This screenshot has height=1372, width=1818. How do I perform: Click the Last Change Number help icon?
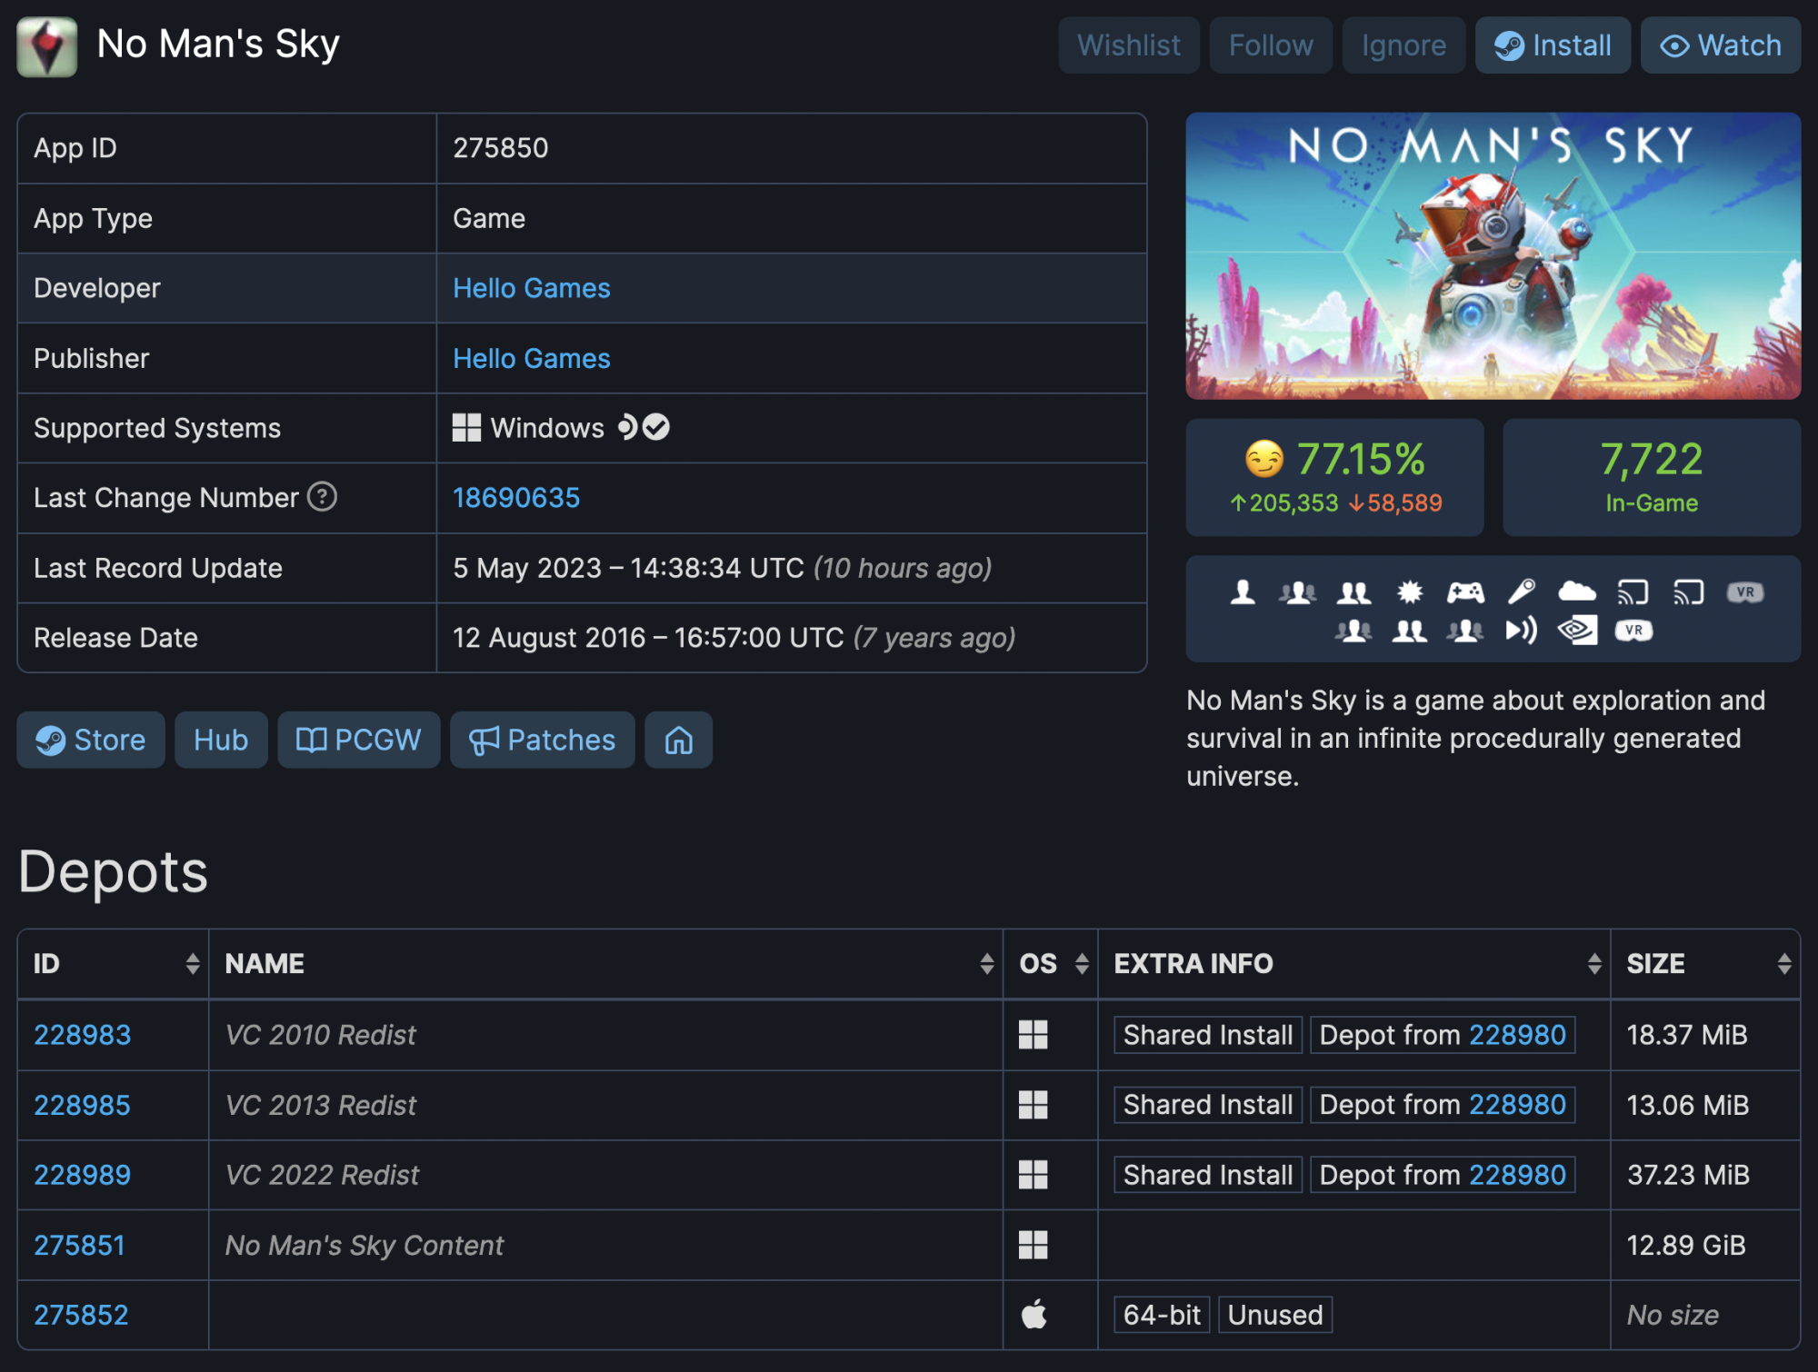[x=322, y=497]
